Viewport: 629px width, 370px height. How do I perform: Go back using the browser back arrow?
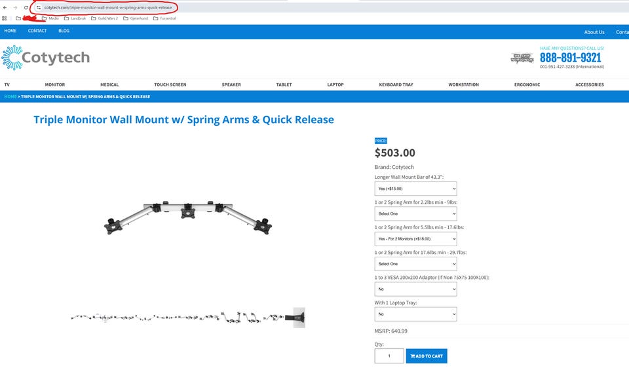click(x=5, y=8)
